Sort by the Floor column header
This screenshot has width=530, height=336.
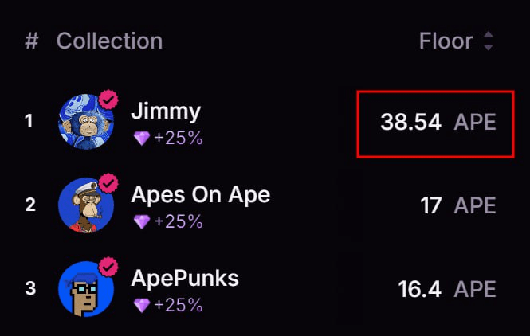coord(446,41)
